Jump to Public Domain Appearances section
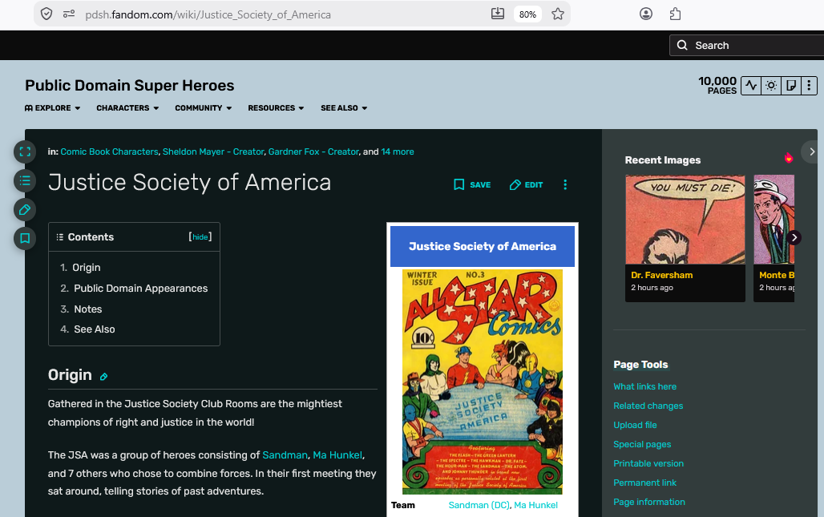This screenshot has height=517, width=824. pyautogui.click(x=140, y=289)
